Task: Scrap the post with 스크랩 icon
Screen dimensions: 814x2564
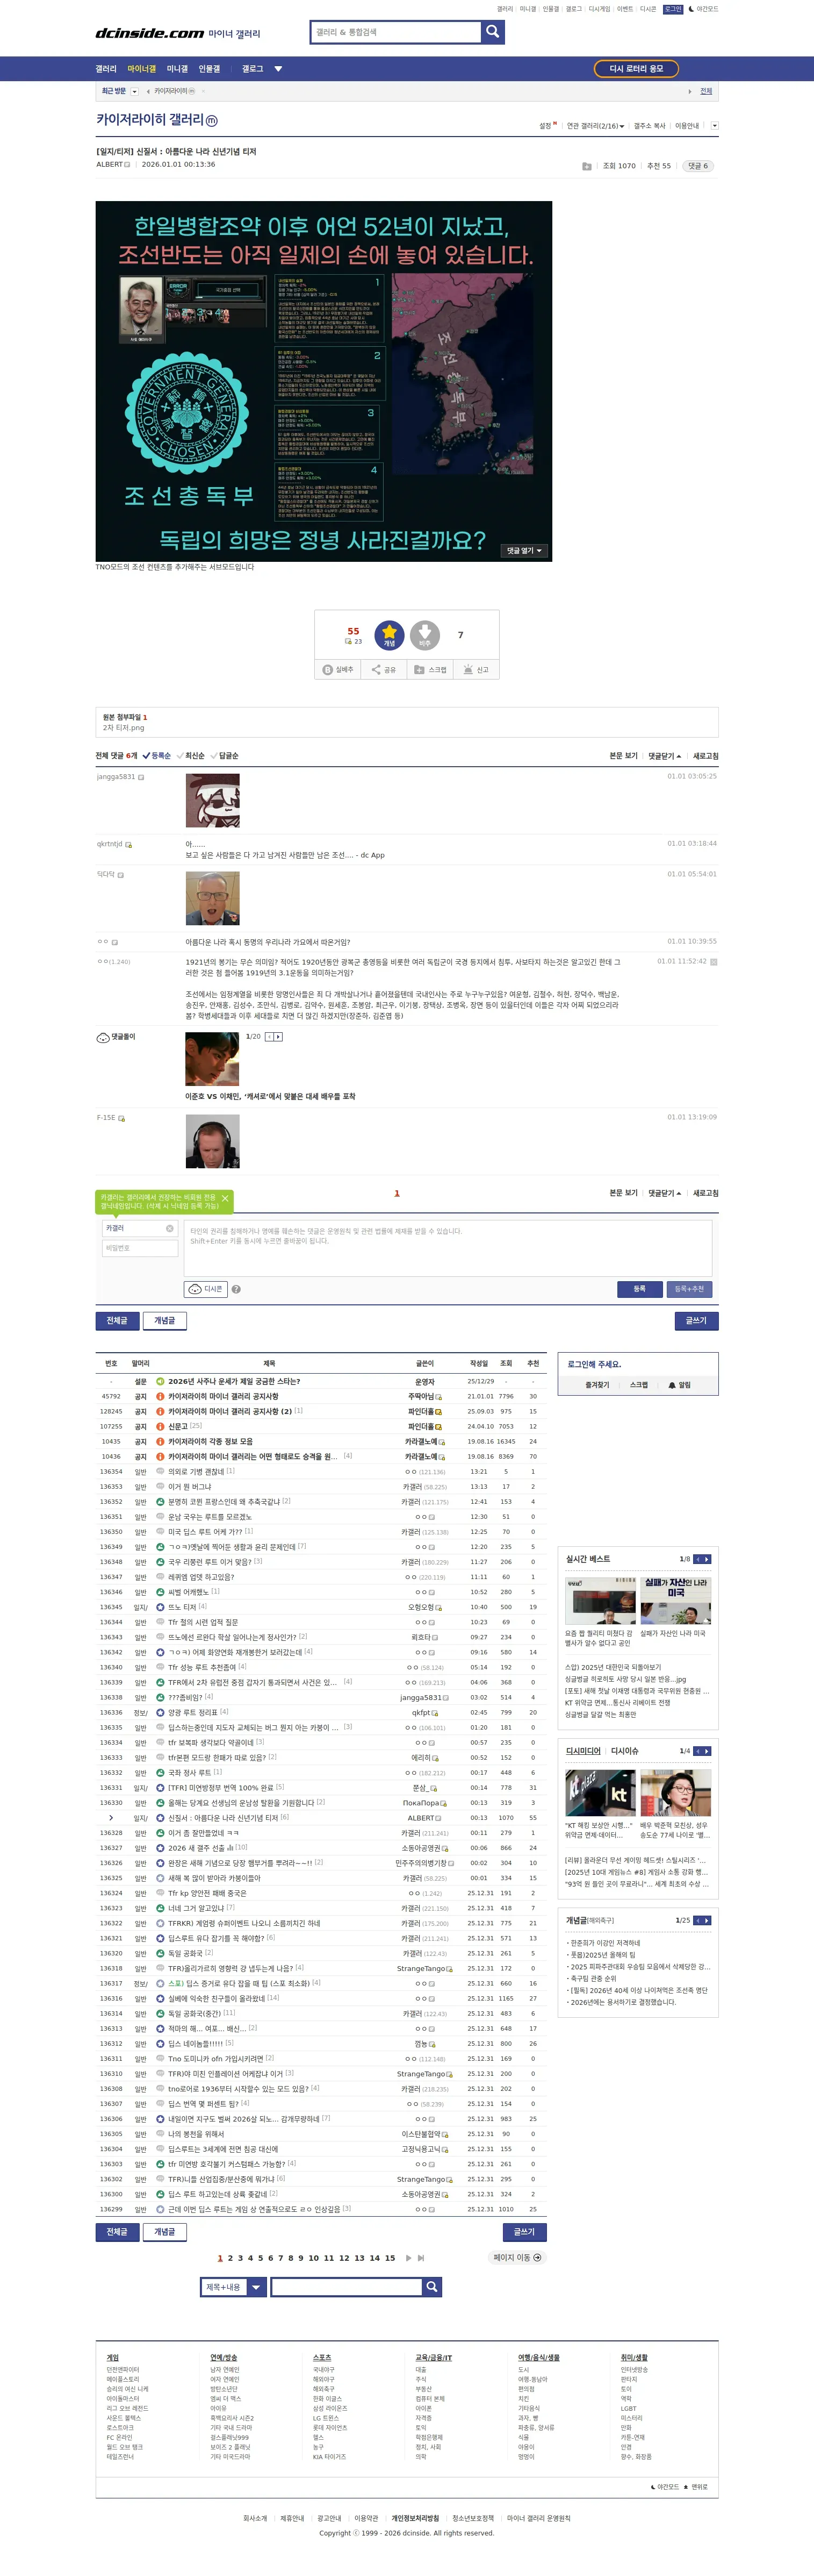Action: pos(430,670)
